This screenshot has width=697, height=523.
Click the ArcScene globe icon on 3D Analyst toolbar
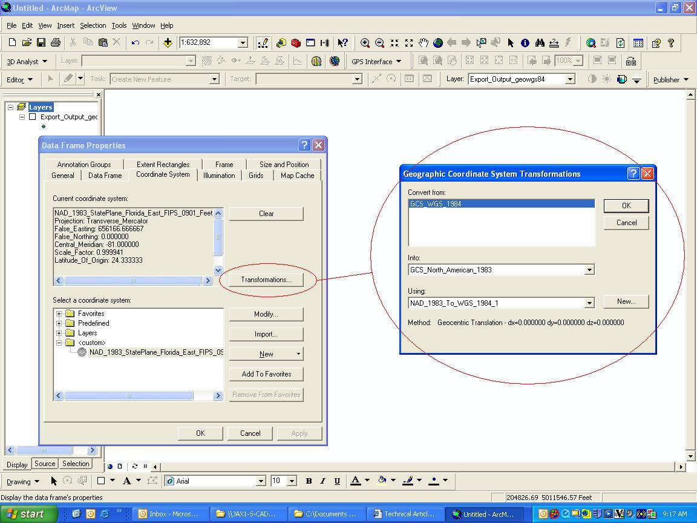(x=335, y=61)
